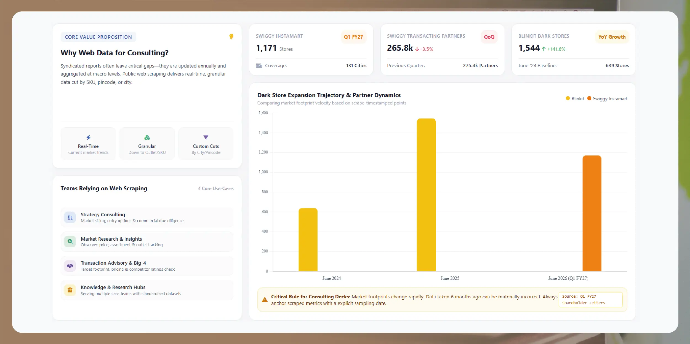The image size is (690, 344).
Task: Click the '4 Core Use-Cases' label
Action: click(216, 188)
